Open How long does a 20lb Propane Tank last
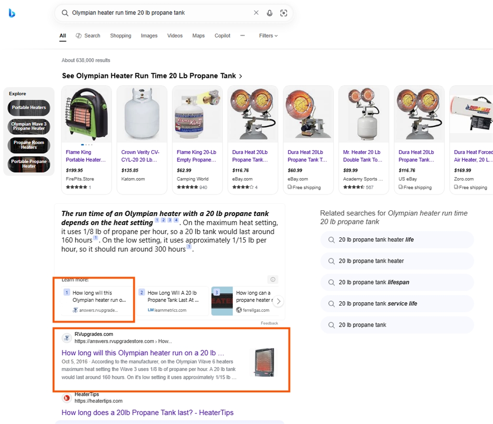 (147, 412)
